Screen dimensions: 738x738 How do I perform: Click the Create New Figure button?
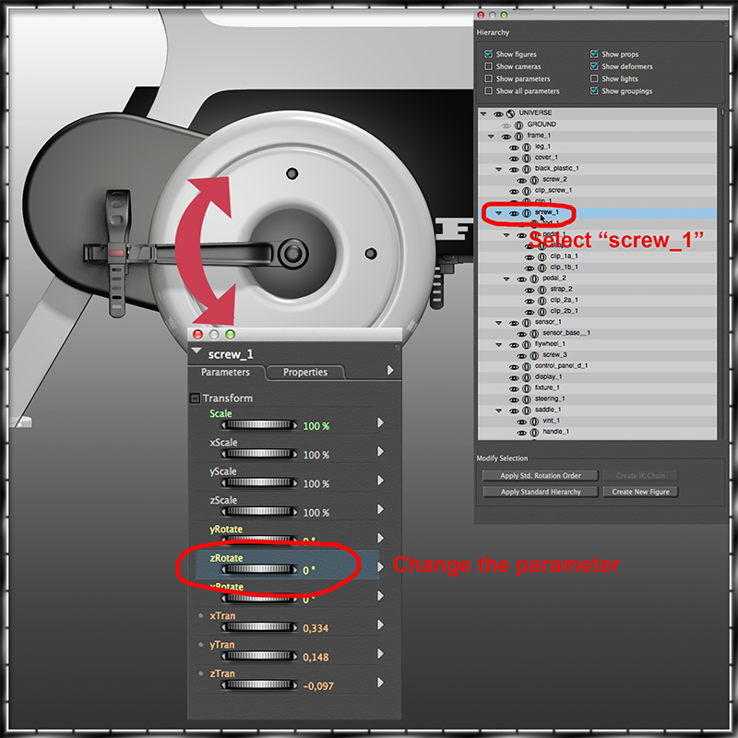[x=640, y=492]
